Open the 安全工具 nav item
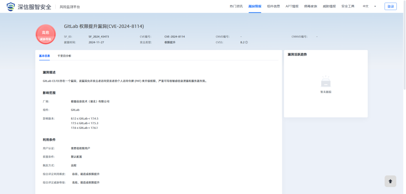This screenshot has width=406, height=194. pyautogui.click(x=348, y=6)
